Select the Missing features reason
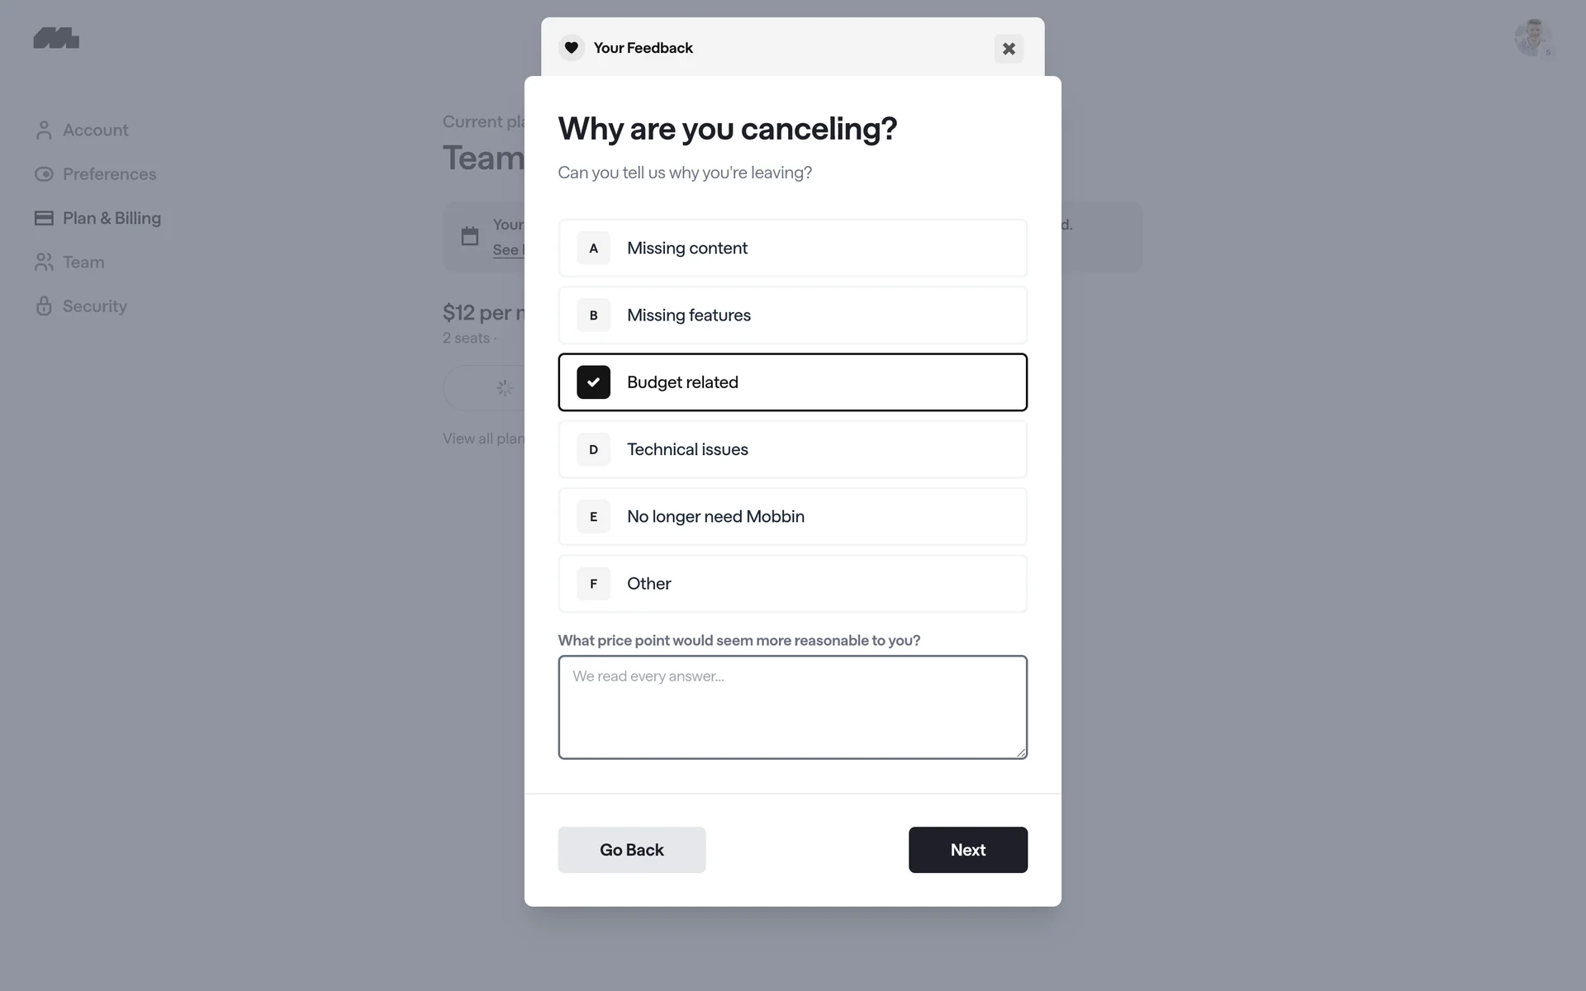This screenshot has height=991, width=1586. point(792,315)
